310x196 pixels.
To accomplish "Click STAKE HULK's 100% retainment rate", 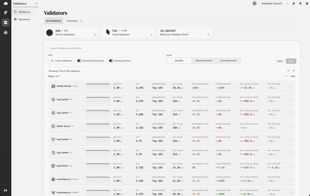I will (x=195, y=88).
